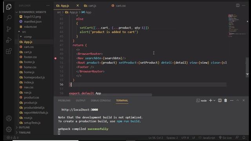The width and height of the screenshot is (251, 141).
Task: Open footer.js in the file tree
Action: point(29,62)
